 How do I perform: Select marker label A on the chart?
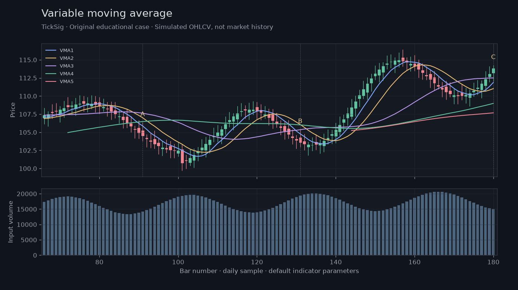[x=143, y=114]
